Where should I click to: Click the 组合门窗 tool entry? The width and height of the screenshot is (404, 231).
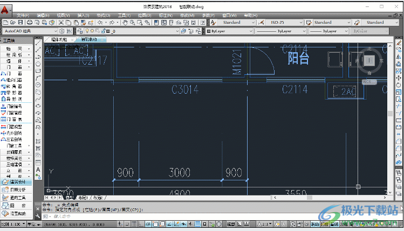pos(12,80)
